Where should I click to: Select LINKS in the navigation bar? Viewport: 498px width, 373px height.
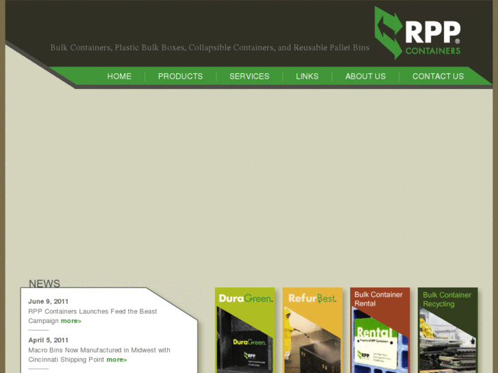pyautogui.click(x=307, y=77)
